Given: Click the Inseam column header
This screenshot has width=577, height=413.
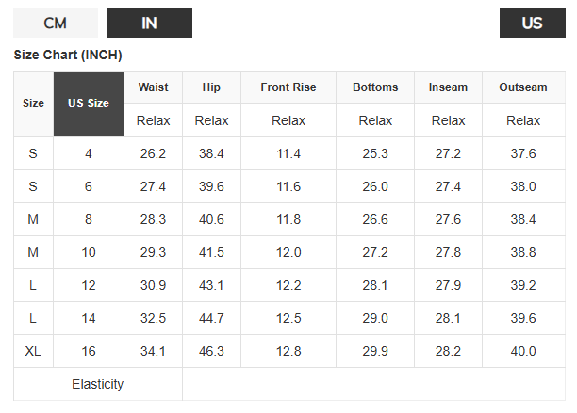Looking at the screenshot, I should click(448, 87).
